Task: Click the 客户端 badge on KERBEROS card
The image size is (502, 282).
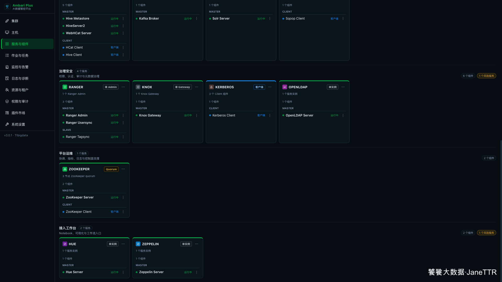Action: pyautogui.click(x=259, y=87)
